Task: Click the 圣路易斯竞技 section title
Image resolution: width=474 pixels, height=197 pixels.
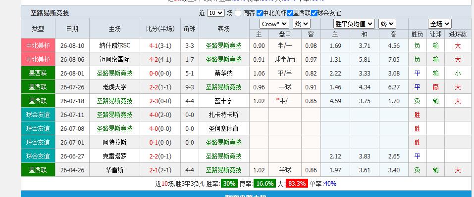Action: click(x=50, y=13)
